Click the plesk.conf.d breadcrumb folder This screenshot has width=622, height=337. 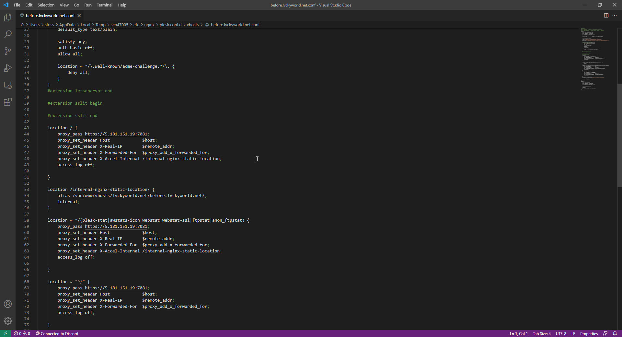tap(170, 25)
